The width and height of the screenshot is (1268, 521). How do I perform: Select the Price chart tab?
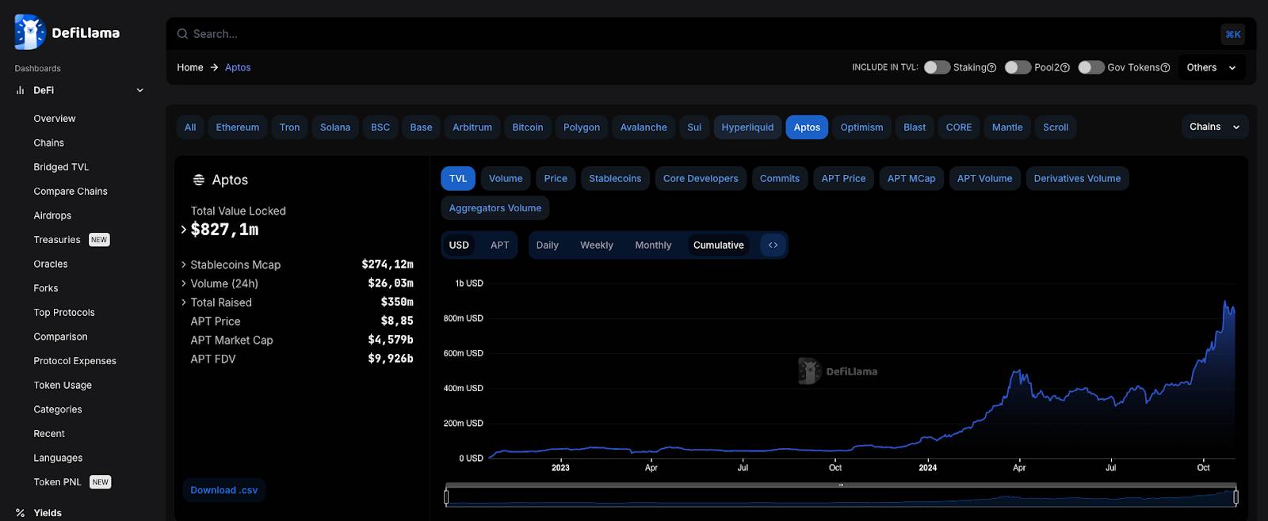[x=556, y=178]
